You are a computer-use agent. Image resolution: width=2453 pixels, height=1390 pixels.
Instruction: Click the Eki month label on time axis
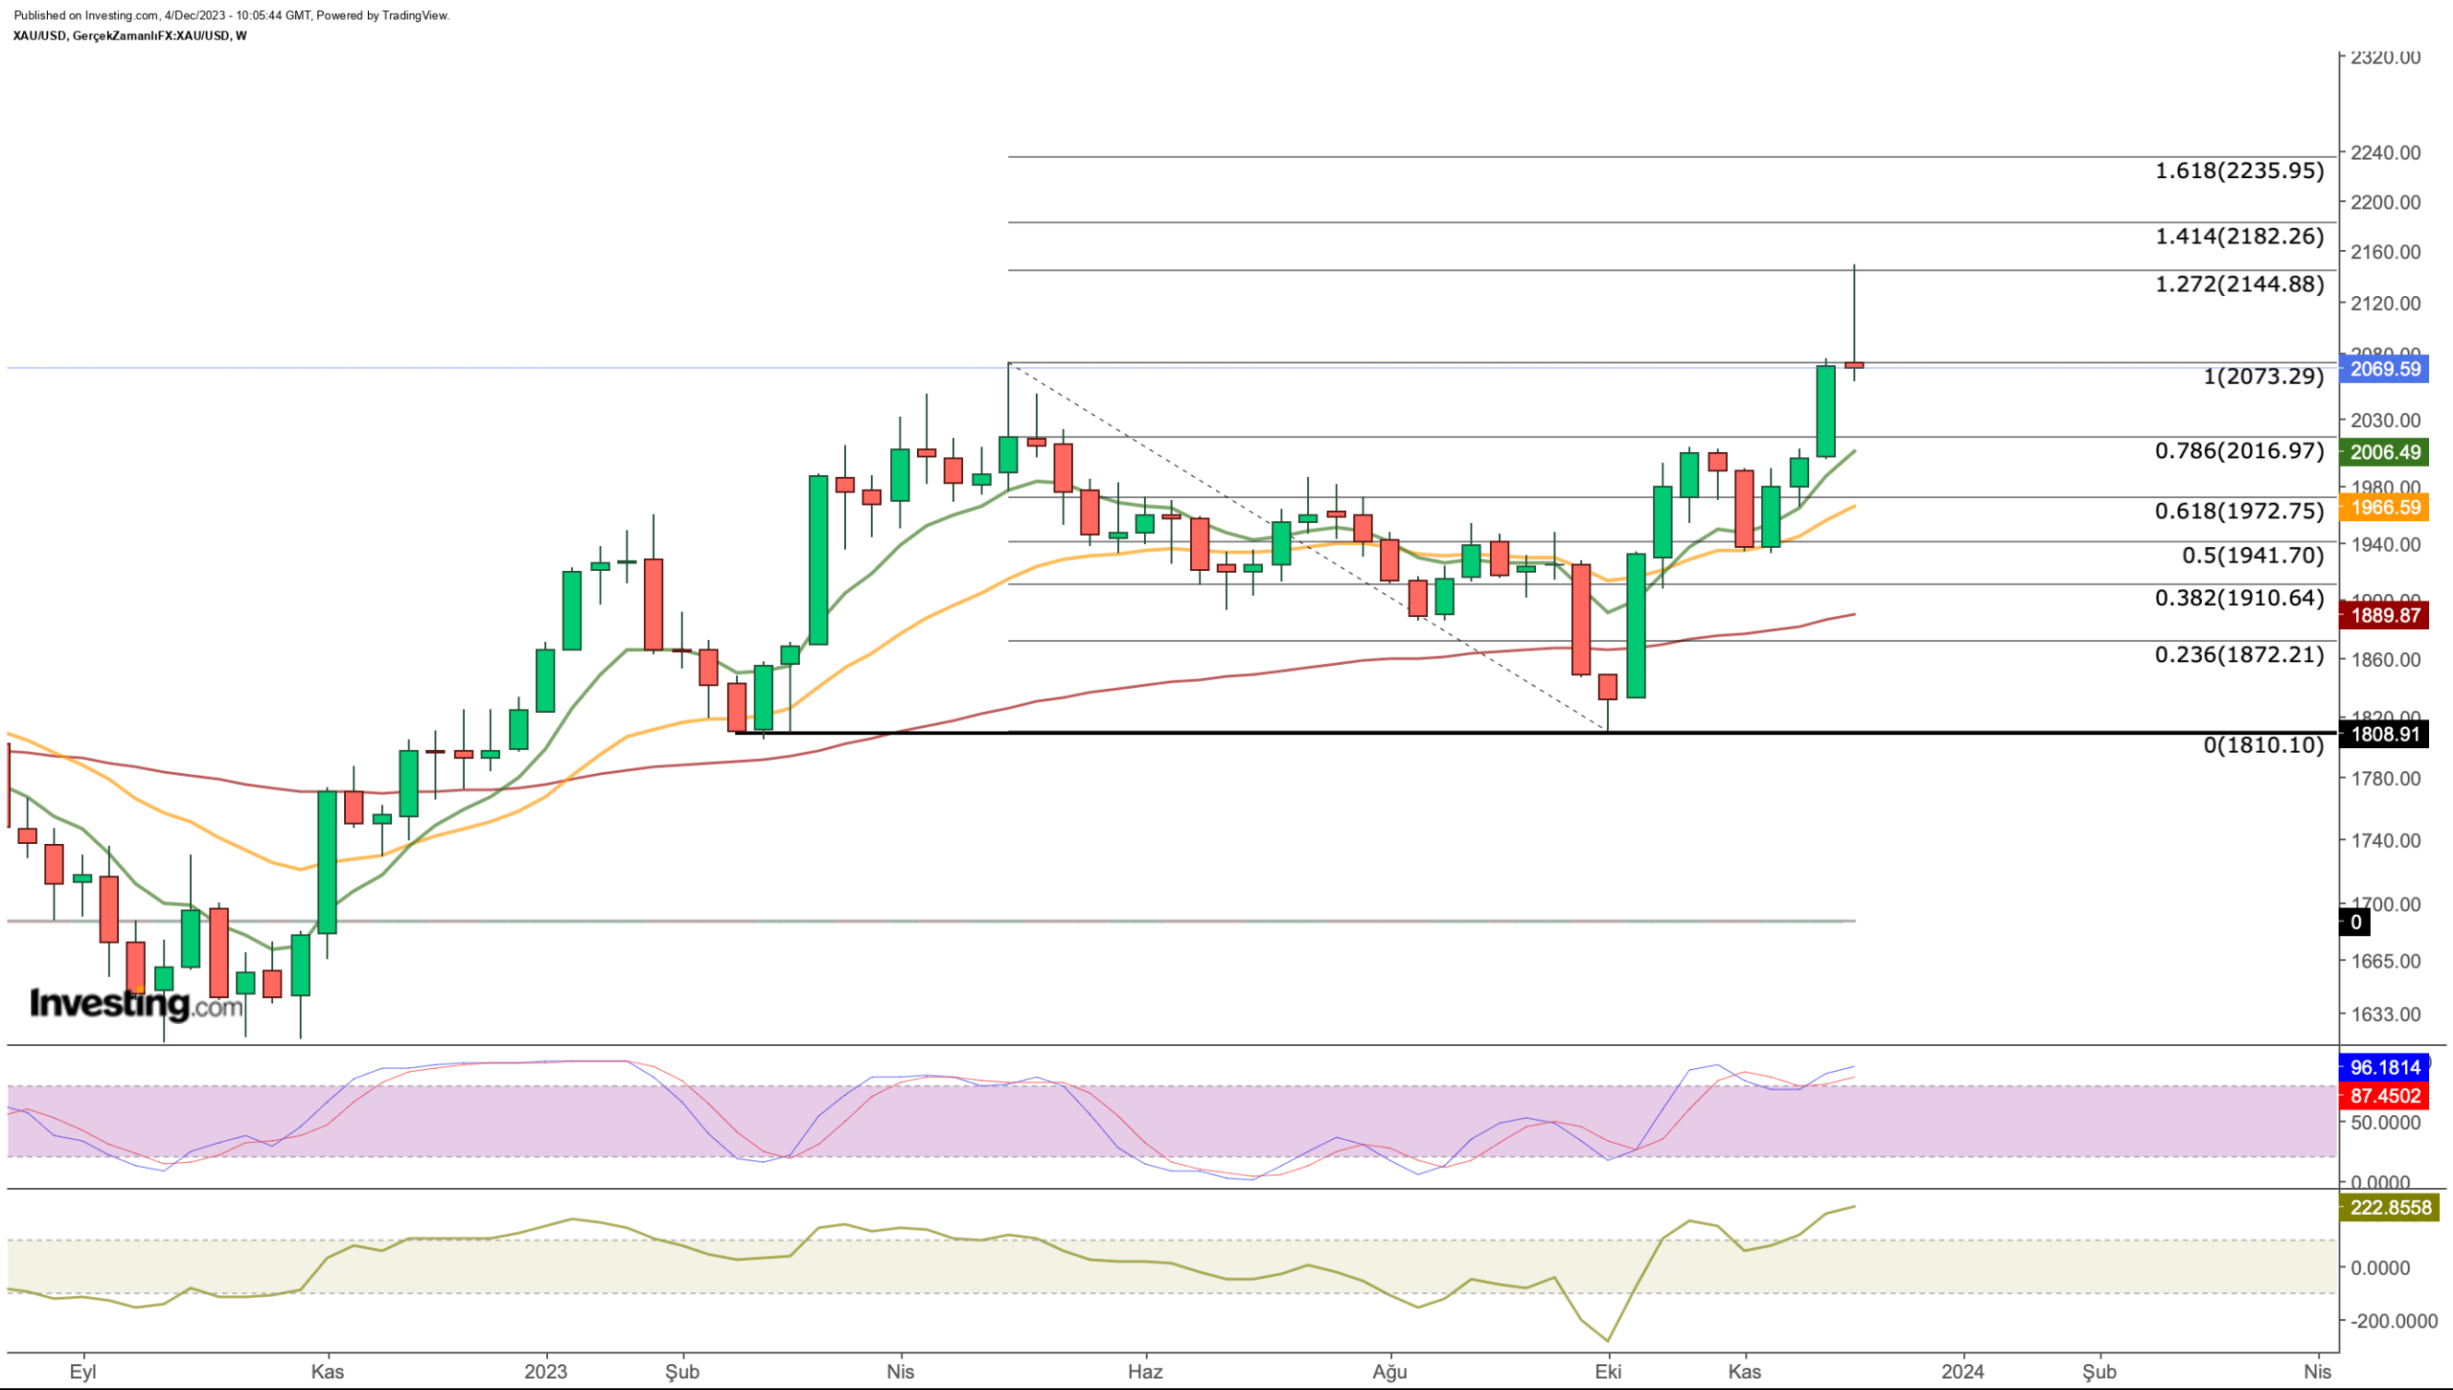click(1608, 1371)
